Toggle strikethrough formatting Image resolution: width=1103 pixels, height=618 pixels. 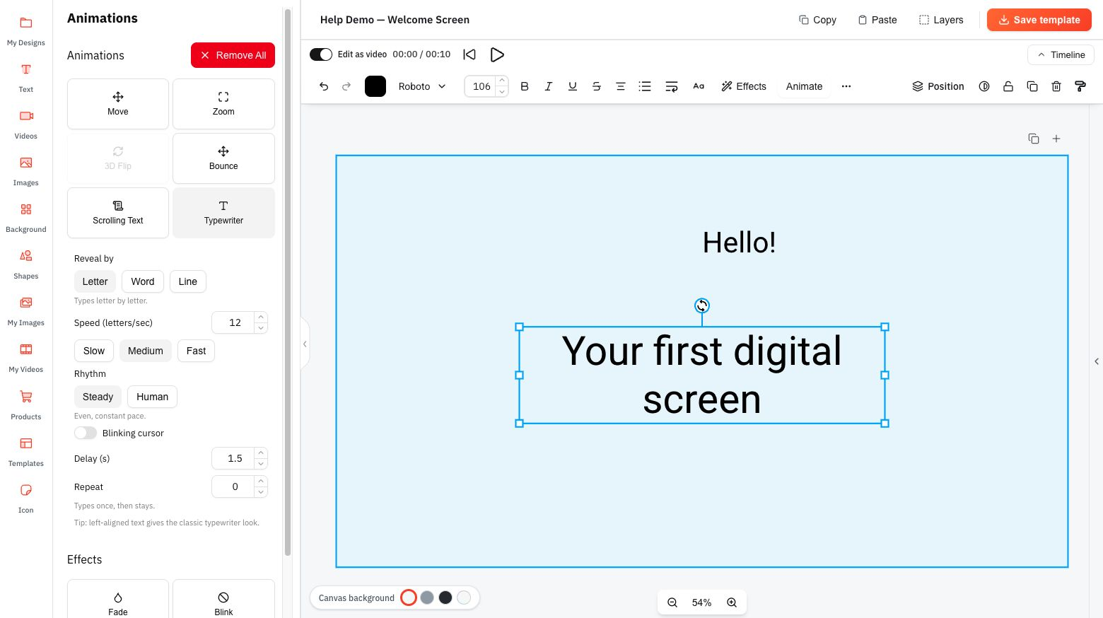tap(597, 86)
